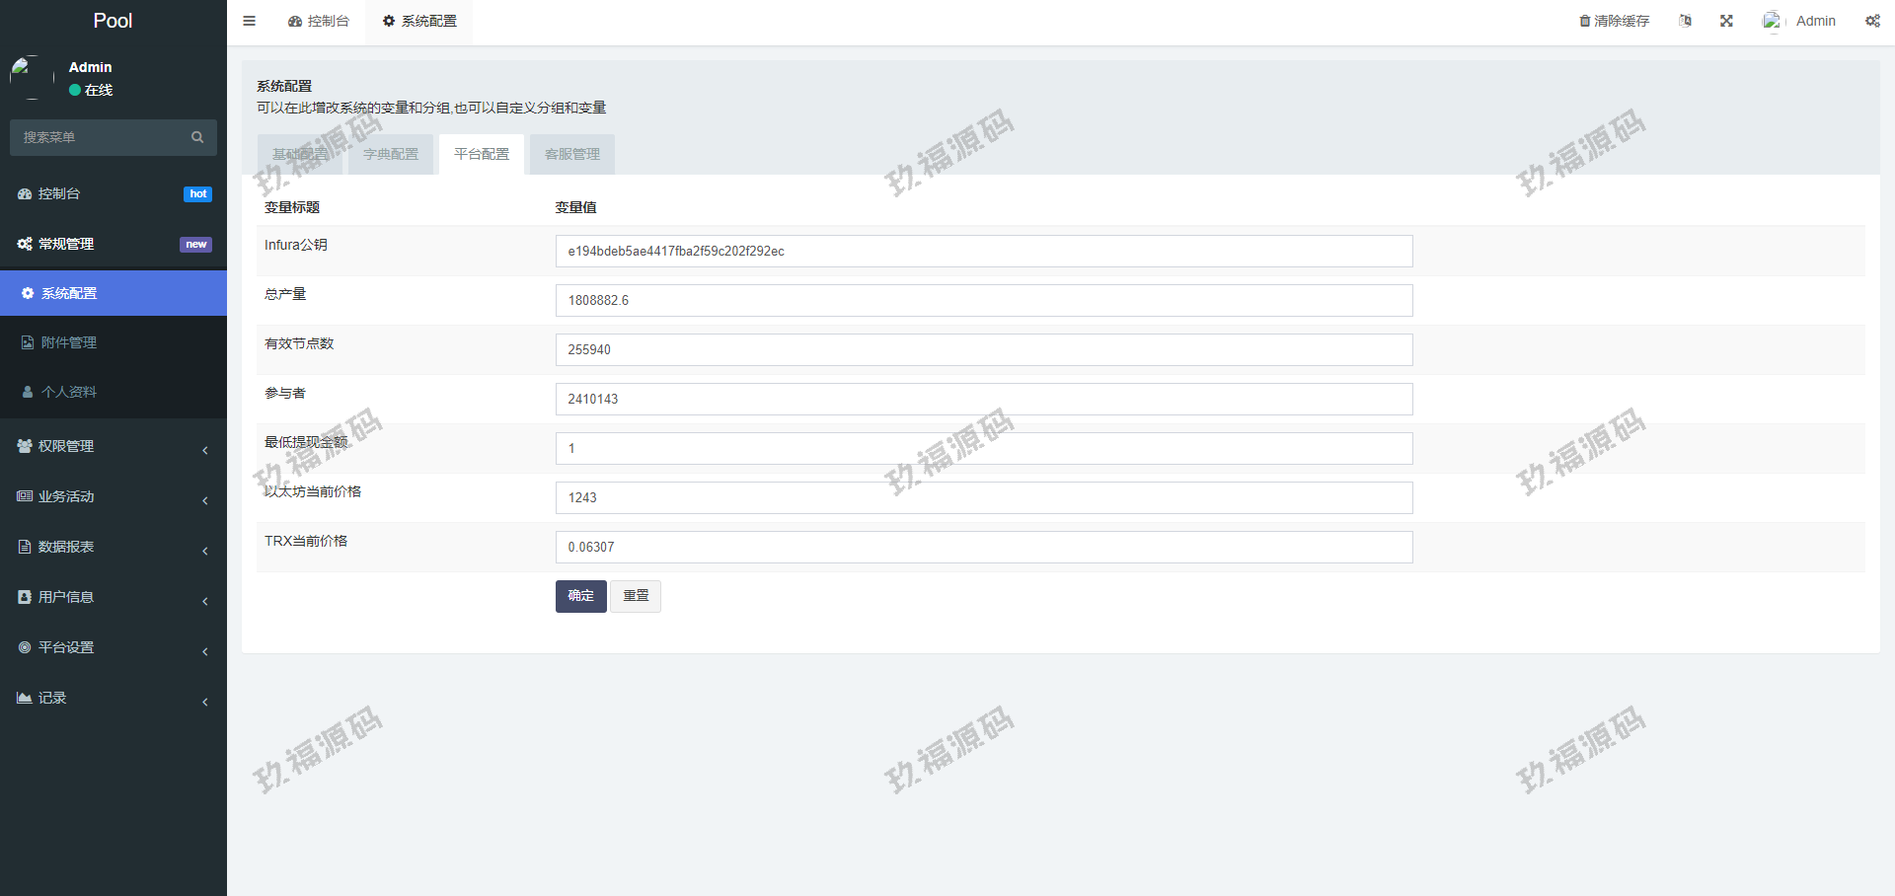Click the Admin avatar in top bar
This screenshot has width=1895, height=896.
(x=1773, y=21)
